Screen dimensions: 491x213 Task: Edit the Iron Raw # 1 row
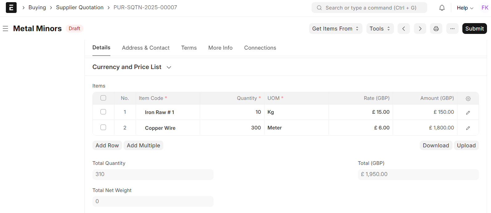pos(468,113)
